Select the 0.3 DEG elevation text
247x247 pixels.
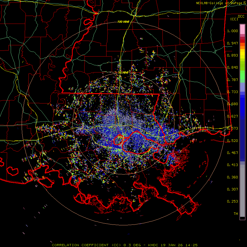pyautogui.click(x=132, y=245)
